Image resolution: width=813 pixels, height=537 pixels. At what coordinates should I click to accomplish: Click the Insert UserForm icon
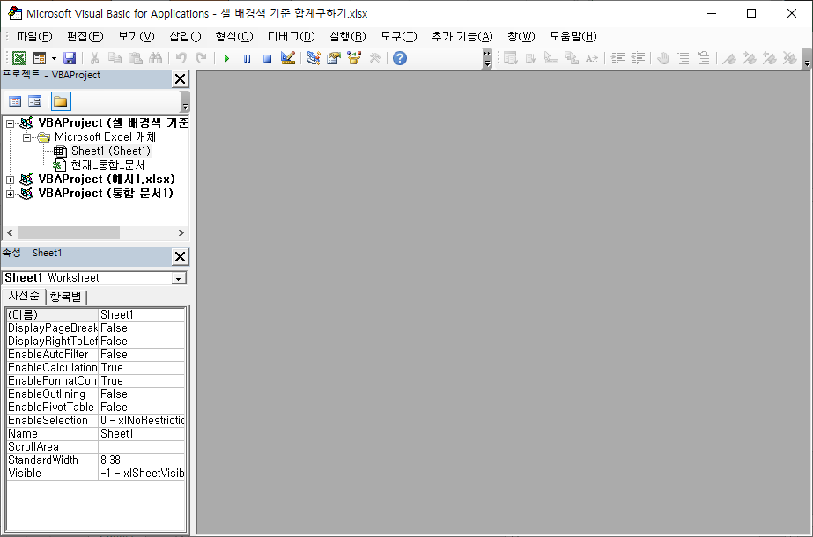click(40, 58)
